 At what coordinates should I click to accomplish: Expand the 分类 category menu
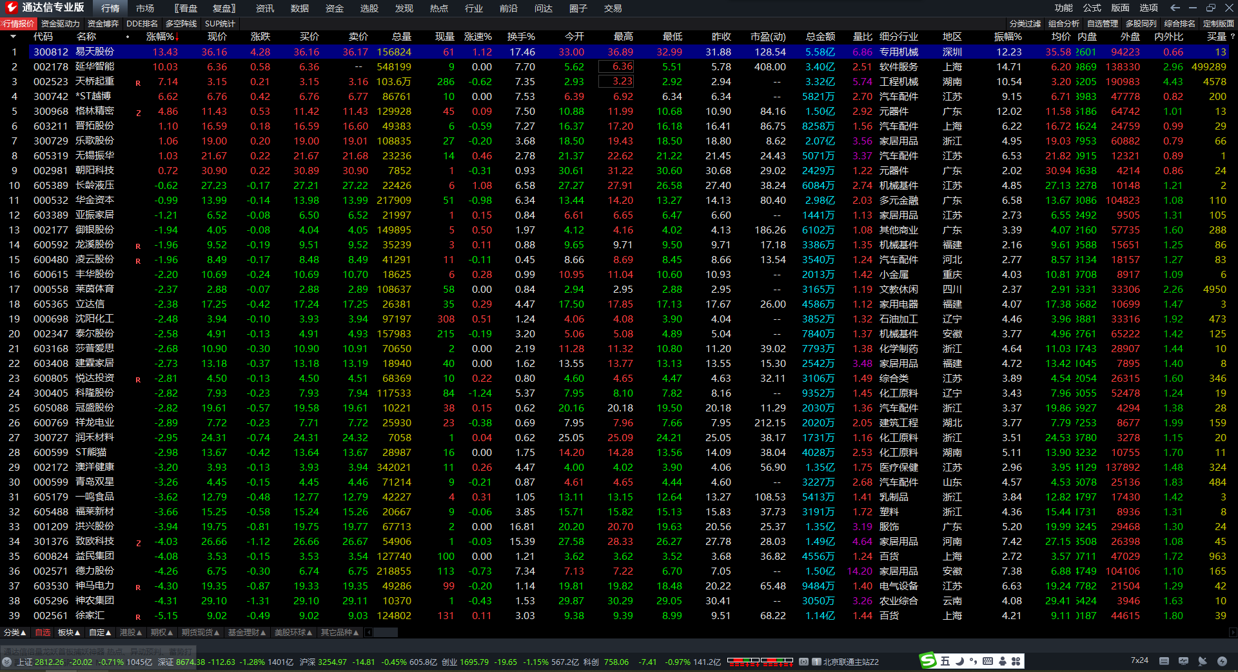point(15,633)
